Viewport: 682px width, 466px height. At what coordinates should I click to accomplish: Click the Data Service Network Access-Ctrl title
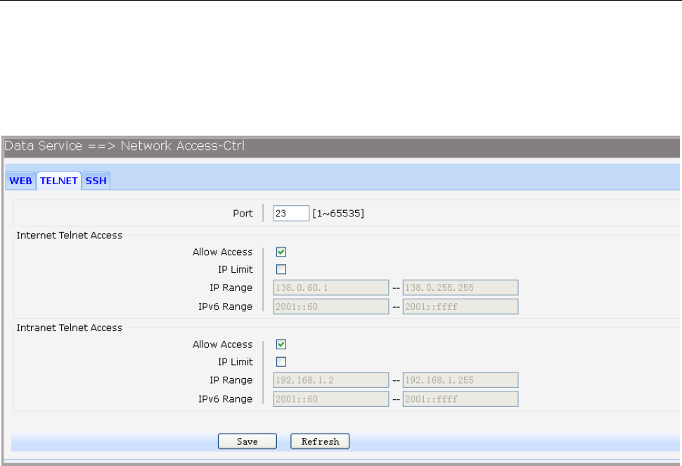tap(124, 145)
